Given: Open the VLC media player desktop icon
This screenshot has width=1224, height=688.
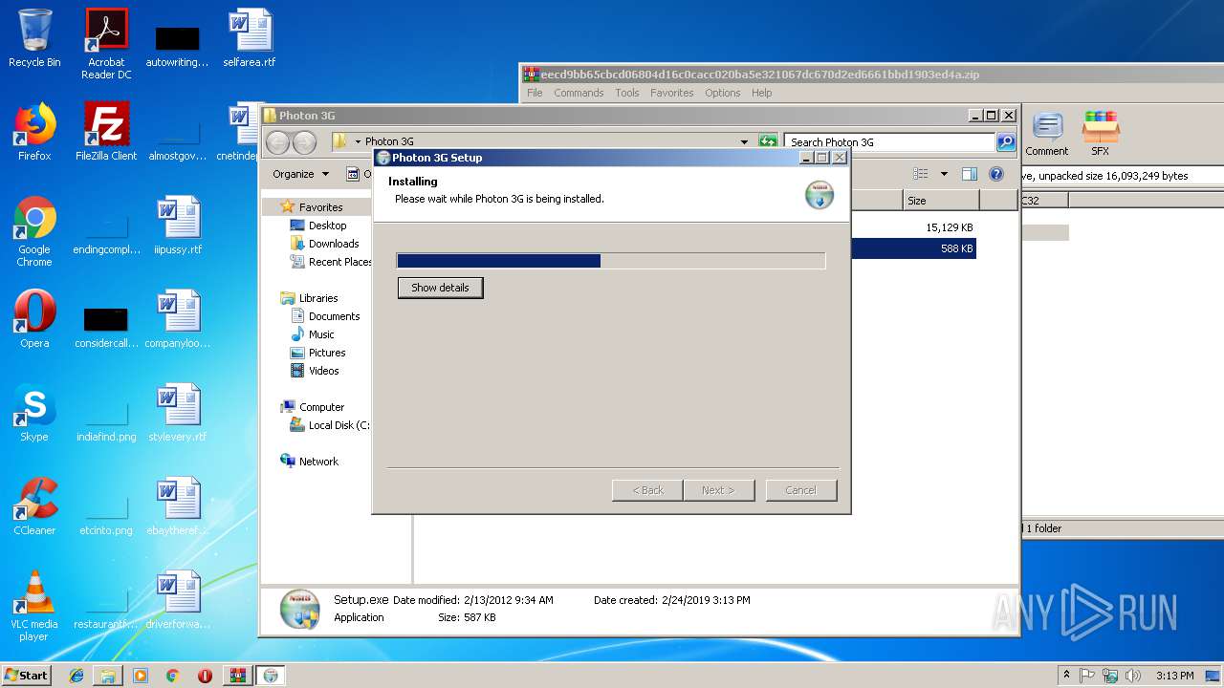Looking at the screenshot, I should [34, 606].
